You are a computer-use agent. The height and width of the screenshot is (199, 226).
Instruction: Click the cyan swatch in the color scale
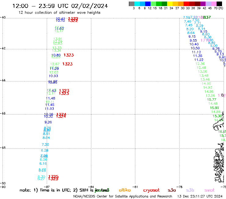pos(137,4)
